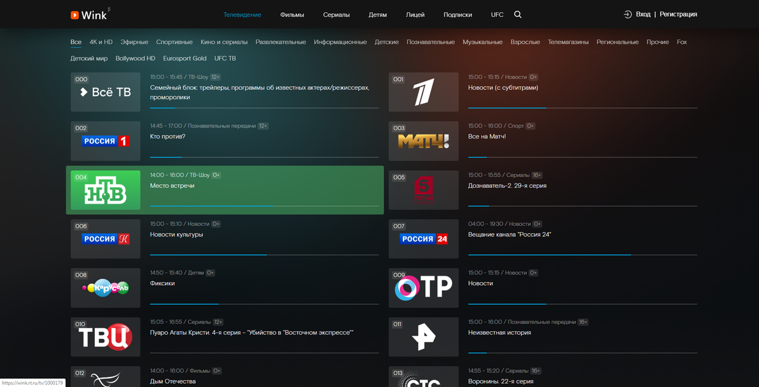Open program Неизвестная история
Screen dimensions: 759x387
click(x=500, y=333)
